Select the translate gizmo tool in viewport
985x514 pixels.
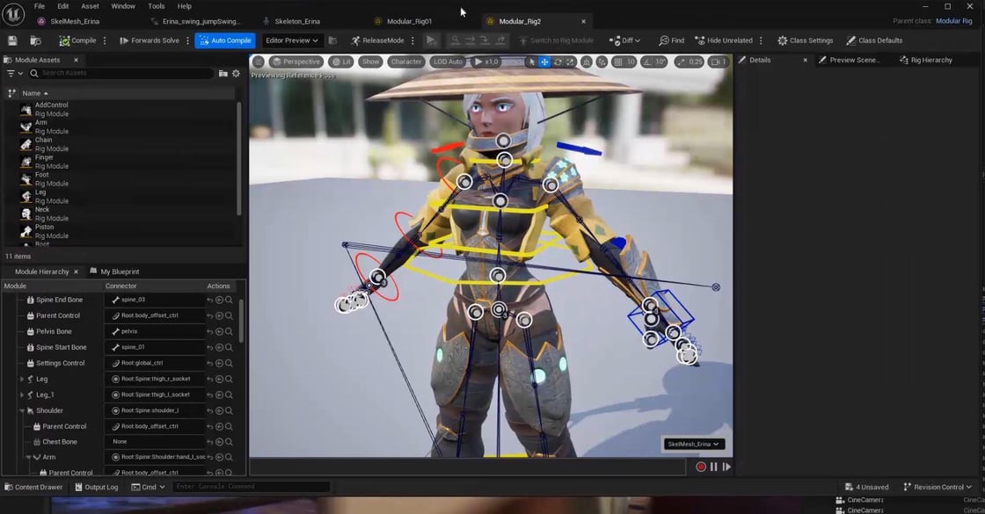point(544,62)
